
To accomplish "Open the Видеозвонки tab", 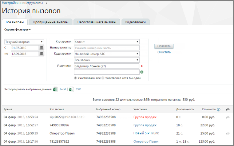I will 135,22.
